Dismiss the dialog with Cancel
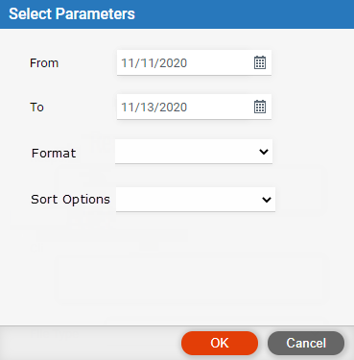Viewport: 354px width, 360px height. [306, 343]
